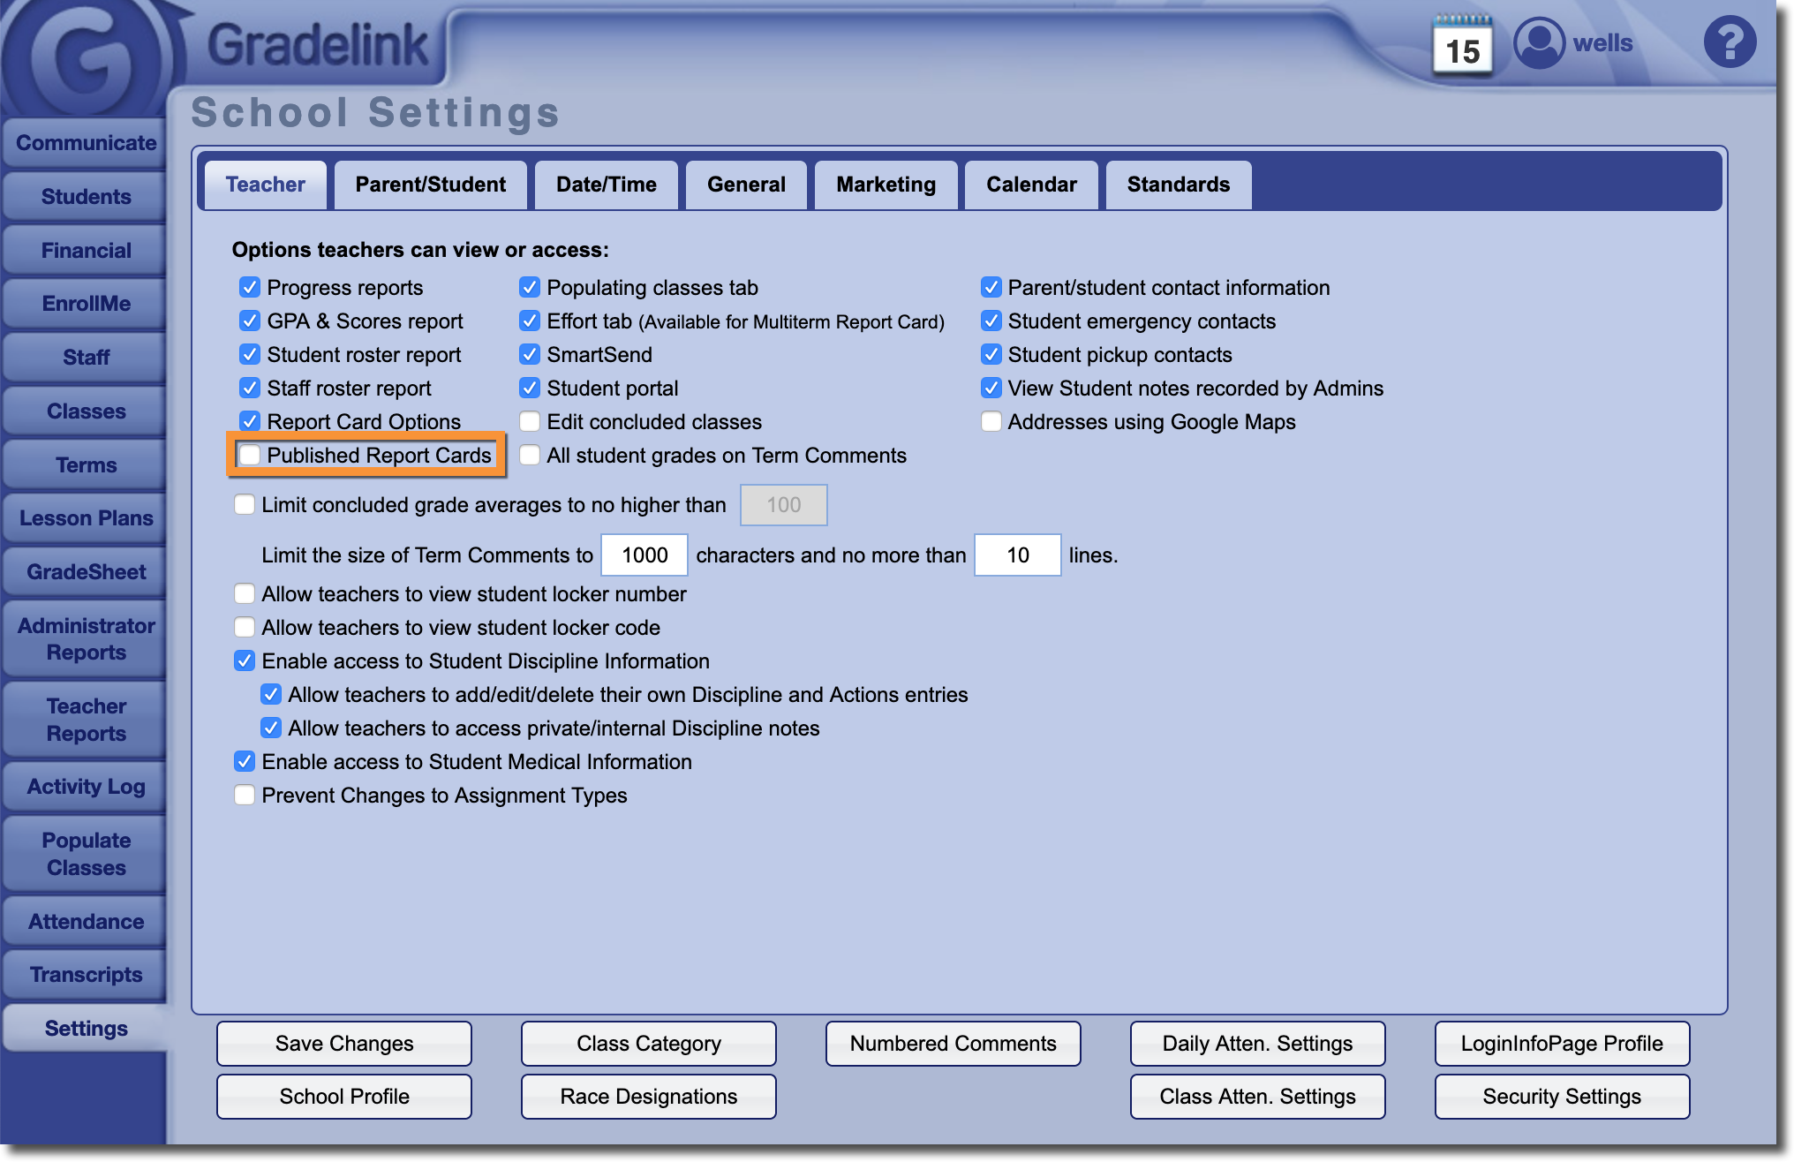This screenshot has width=1794, height=1162.
Task: Click the Save Changes button
Action: (344, 1044)
